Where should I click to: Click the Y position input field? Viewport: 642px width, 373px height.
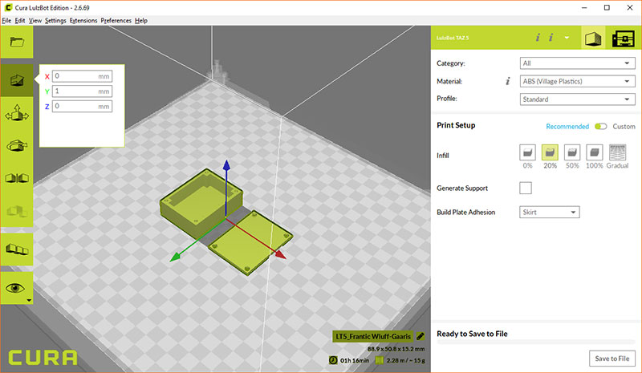pyautogui.click(x=83, y=91)
